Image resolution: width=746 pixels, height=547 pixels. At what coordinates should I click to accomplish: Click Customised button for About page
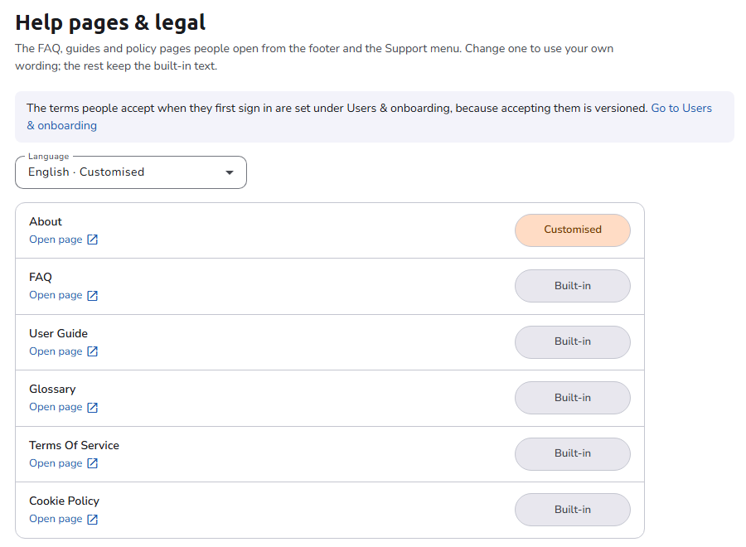(x=572, y=230)
